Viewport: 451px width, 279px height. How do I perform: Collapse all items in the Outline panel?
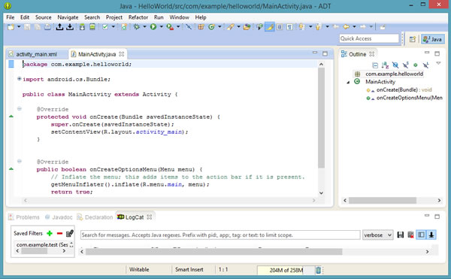point(375,65)
